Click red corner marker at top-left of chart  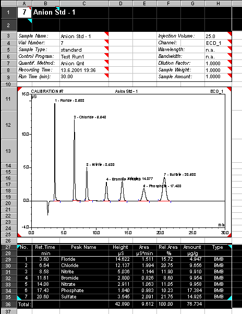coord(20,89)
